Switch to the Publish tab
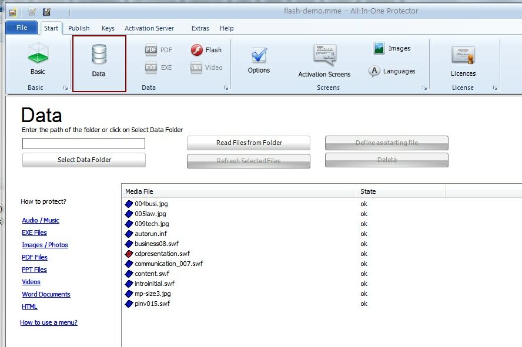Viewport: 522px width, 347px height. coord(79,28)
